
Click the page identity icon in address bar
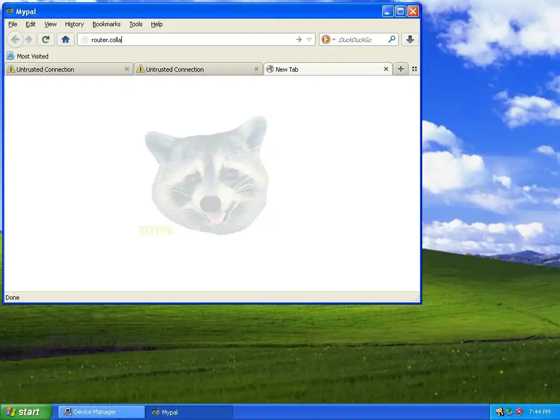[85, 39]
